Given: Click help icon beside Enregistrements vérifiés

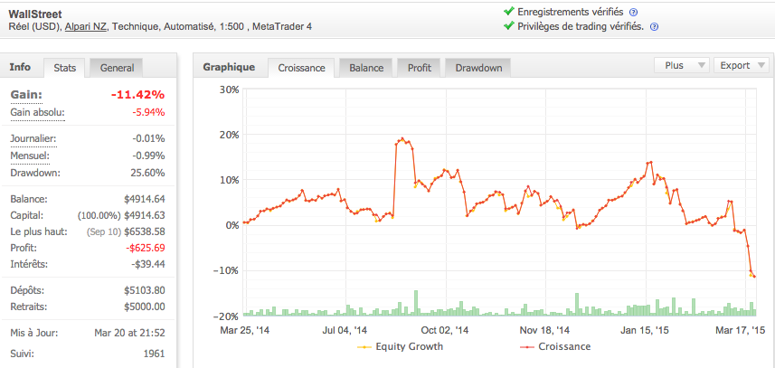Looking at the screenshot, I should click(x=633, y=12).
